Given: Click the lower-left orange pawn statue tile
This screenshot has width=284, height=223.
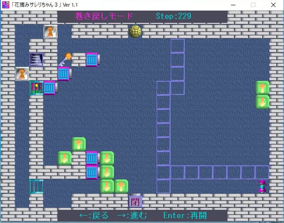Looking at the screenshot, I should coord(22,74).
